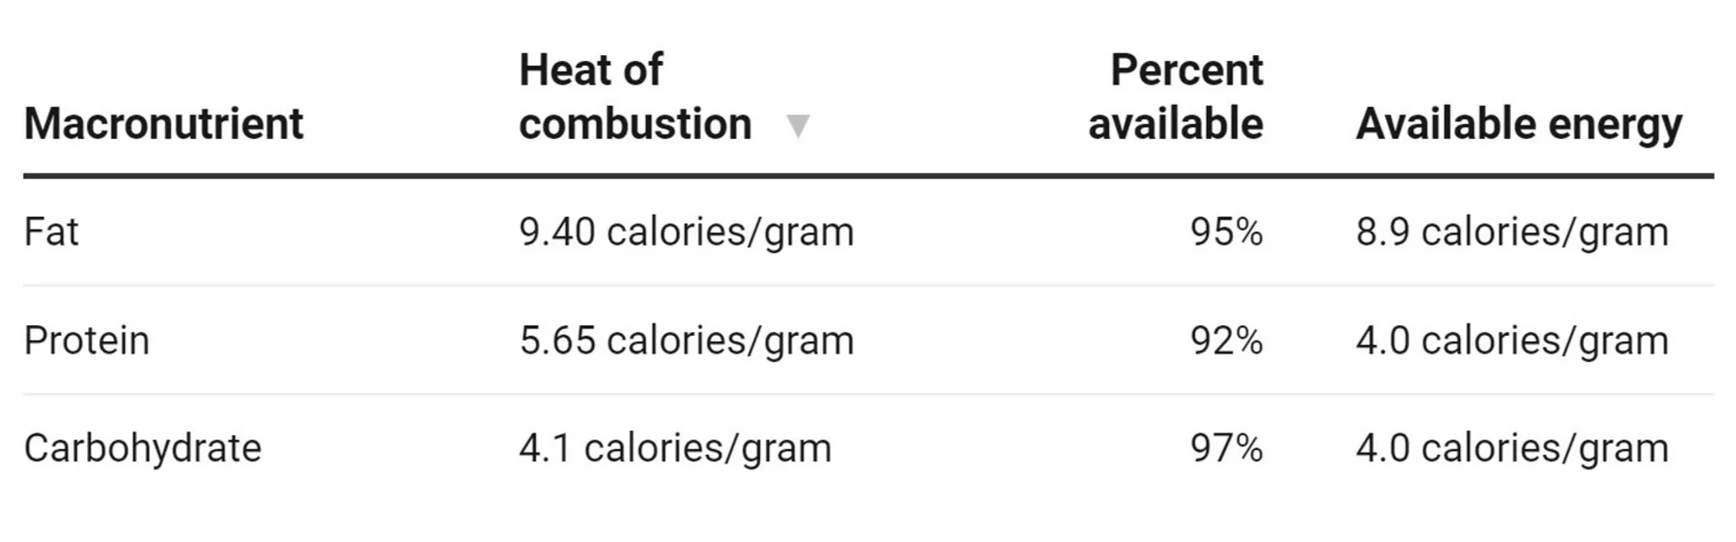Viewport: 1736px width, 542px height.
Task: Sort by the Percent available header
Action: tap(1176, 97)
